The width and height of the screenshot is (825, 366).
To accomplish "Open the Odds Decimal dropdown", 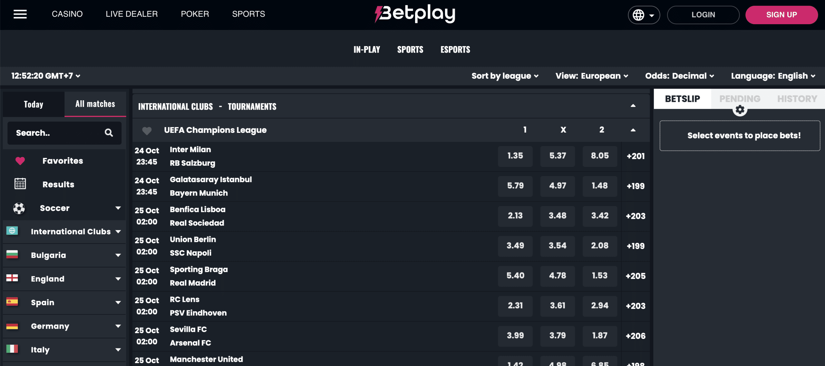I will pos(679,76).
